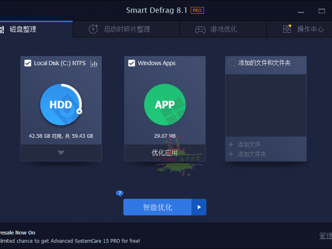Click the plus icon beside 添加文件
The width and height of the screenshot is (332, 249).
(231, 145)
